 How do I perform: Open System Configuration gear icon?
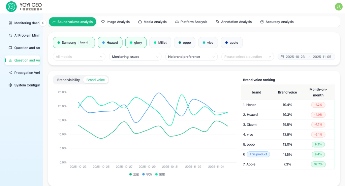pos(10,85)
